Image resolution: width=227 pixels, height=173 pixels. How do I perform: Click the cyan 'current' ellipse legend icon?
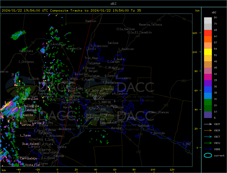point(208,155)
